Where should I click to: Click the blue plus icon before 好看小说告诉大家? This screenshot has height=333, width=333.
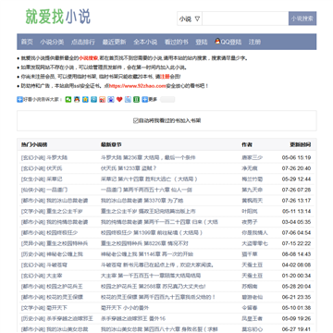coord(19,100)
